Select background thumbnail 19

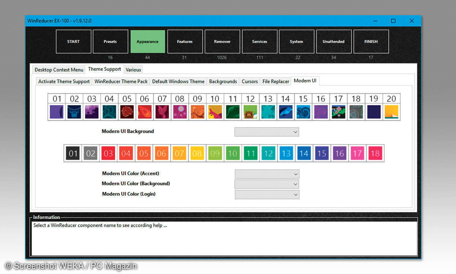pos(374,112)
